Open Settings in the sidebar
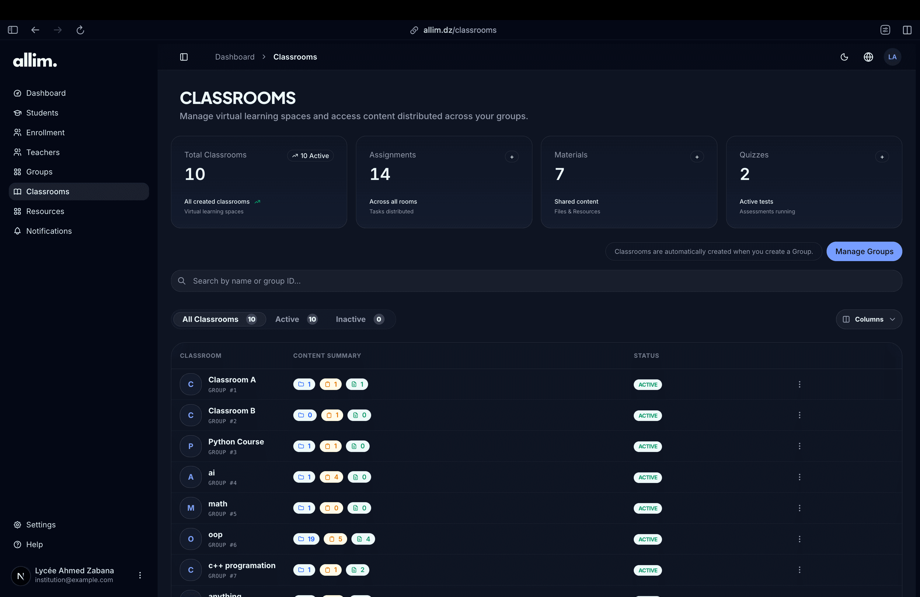This screenshot has height=597, width=920. 79,524
